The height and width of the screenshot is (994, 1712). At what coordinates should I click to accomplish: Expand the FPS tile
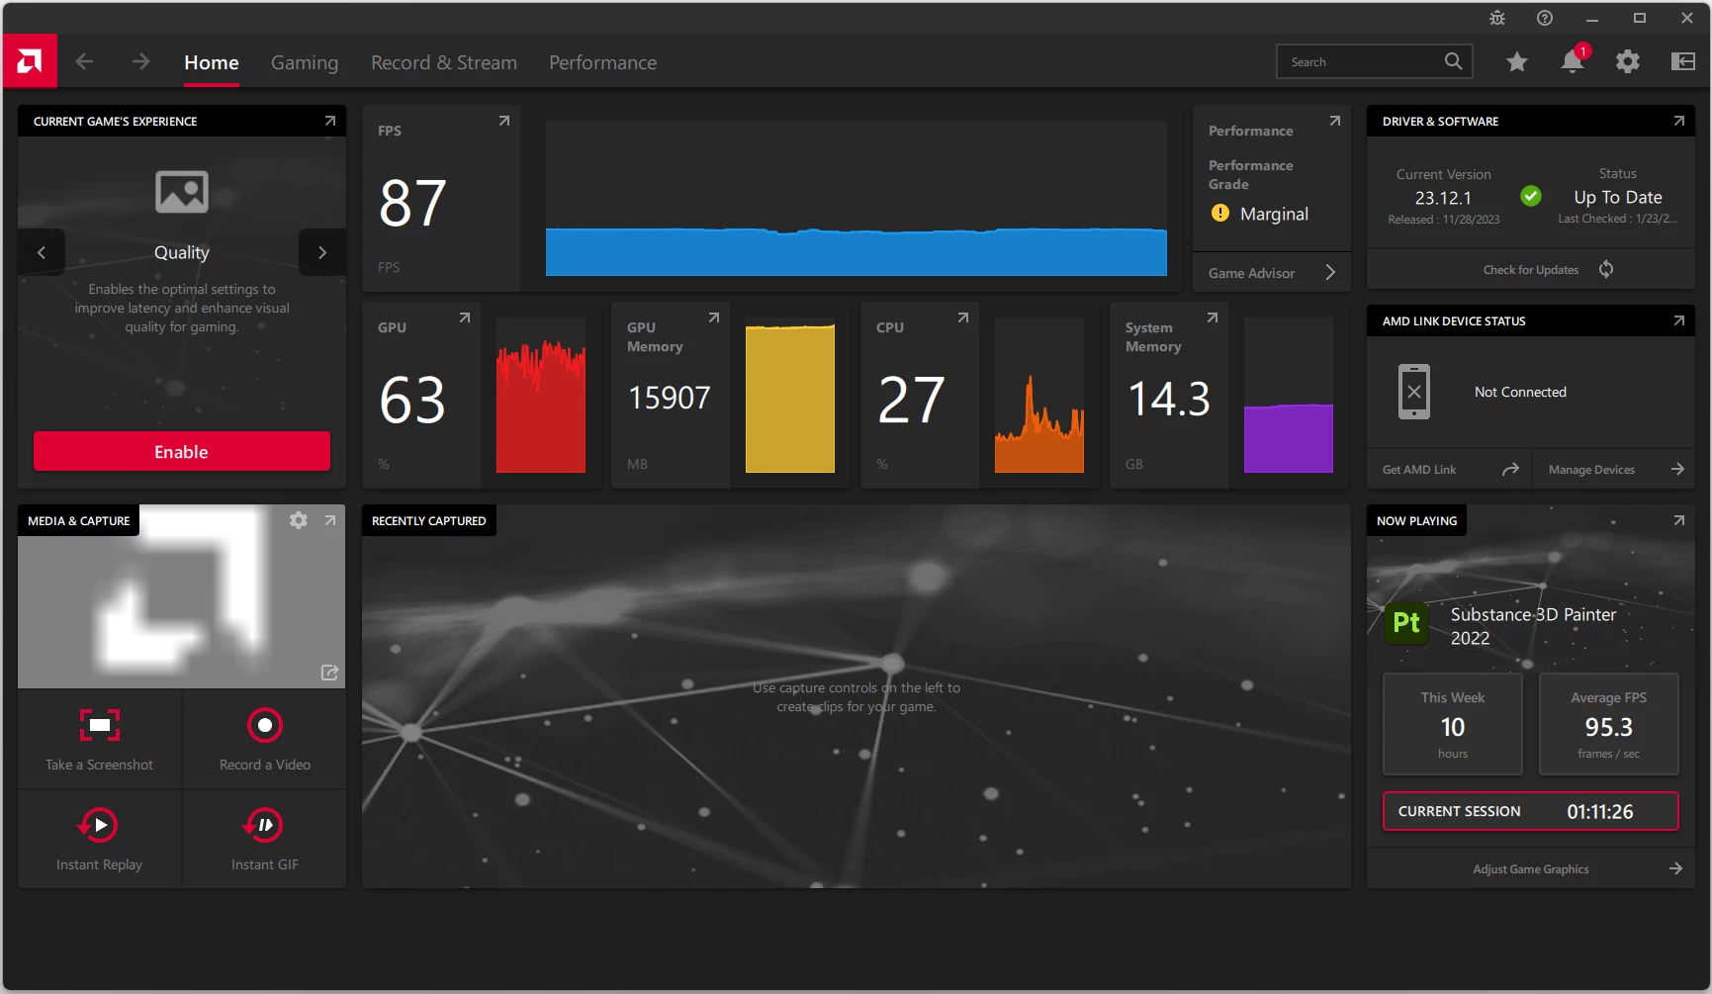(504, 121)
